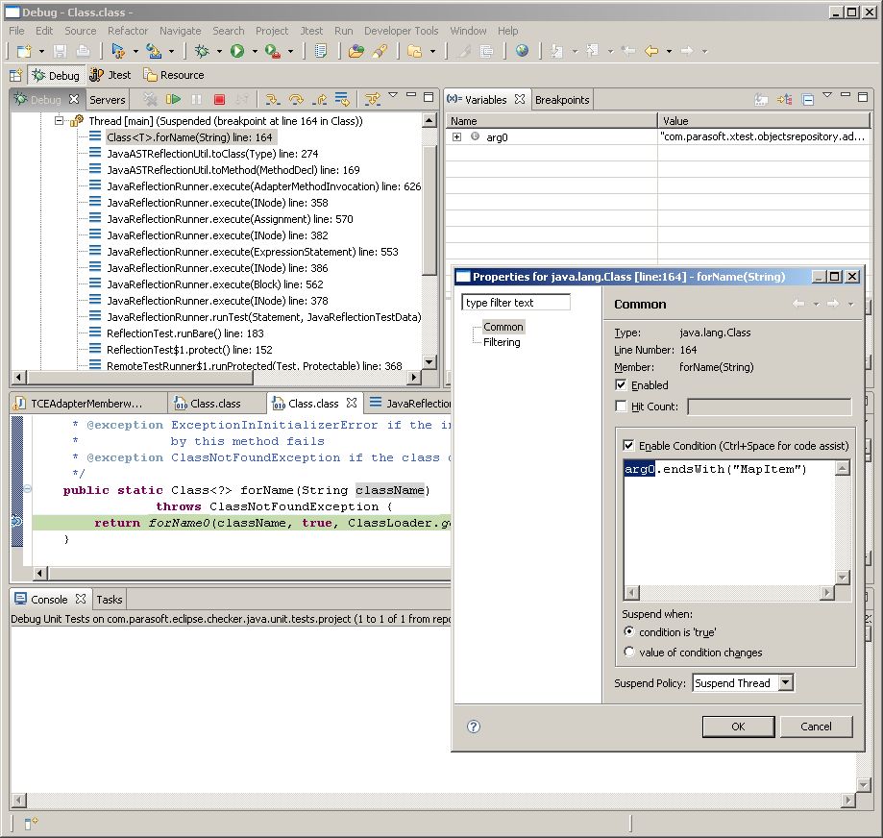Toggle the Enabled checkbox

pos(621,385)
